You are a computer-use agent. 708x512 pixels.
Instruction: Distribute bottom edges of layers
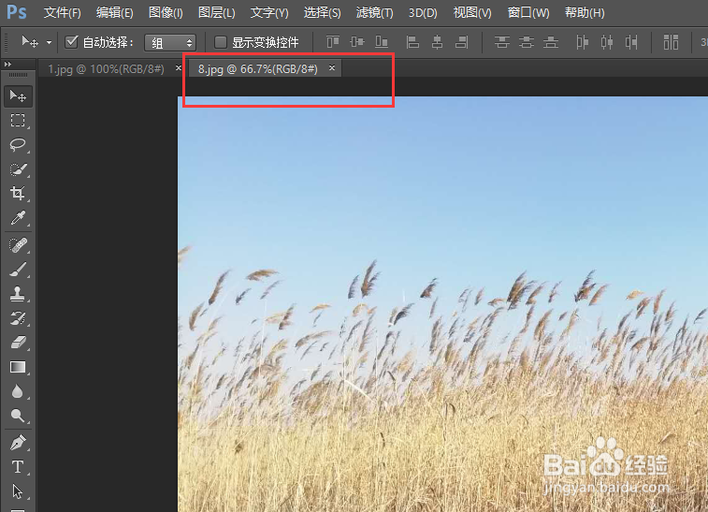coord(551,42)
